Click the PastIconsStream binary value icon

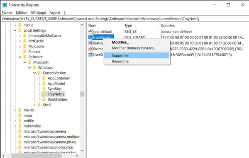click(x=90, y=43)
